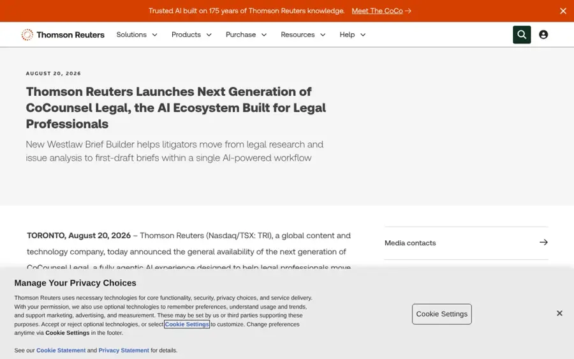Open the site search icon
Image resolution: width=574 pixels, height=359 pixels.
[x=522, y=34]
